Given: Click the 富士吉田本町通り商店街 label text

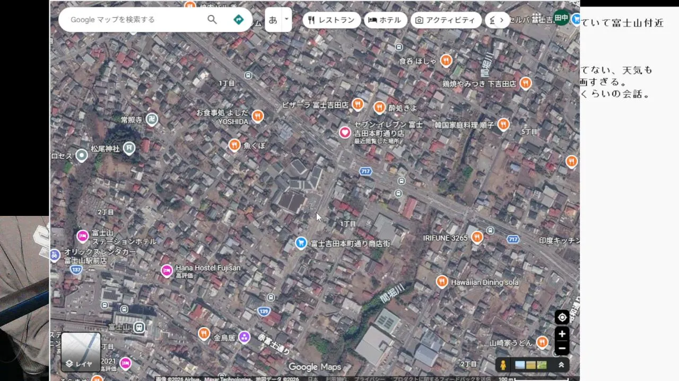Looking at the screenshot, I should coord(350,243).
